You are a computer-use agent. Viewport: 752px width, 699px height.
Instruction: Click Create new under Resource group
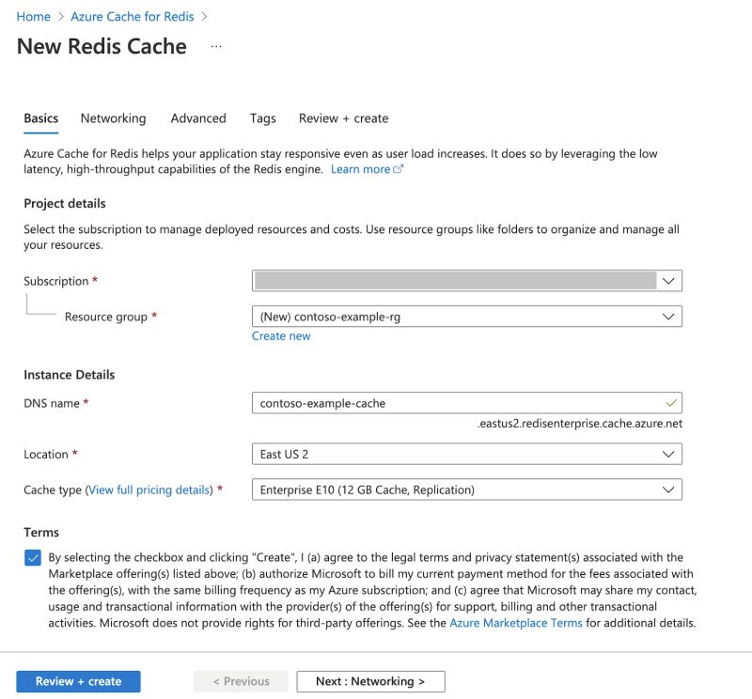point(281,335)
